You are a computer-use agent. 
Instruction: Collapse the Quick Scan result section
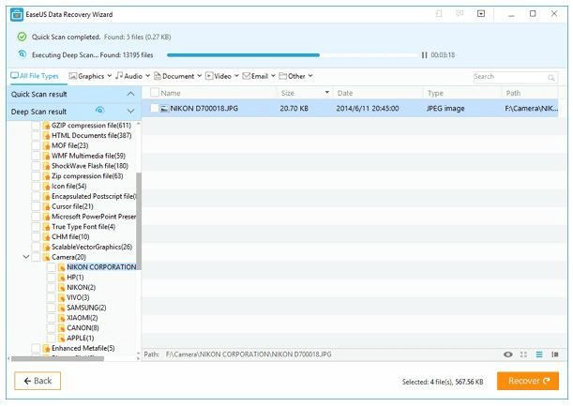click(x=130, y=94)
